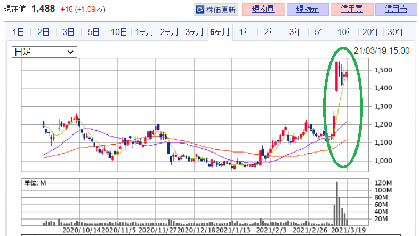The height and width of the screenshot is (236, 419).
Task: Open the 現物買 order link
Action: coord(263,10)
